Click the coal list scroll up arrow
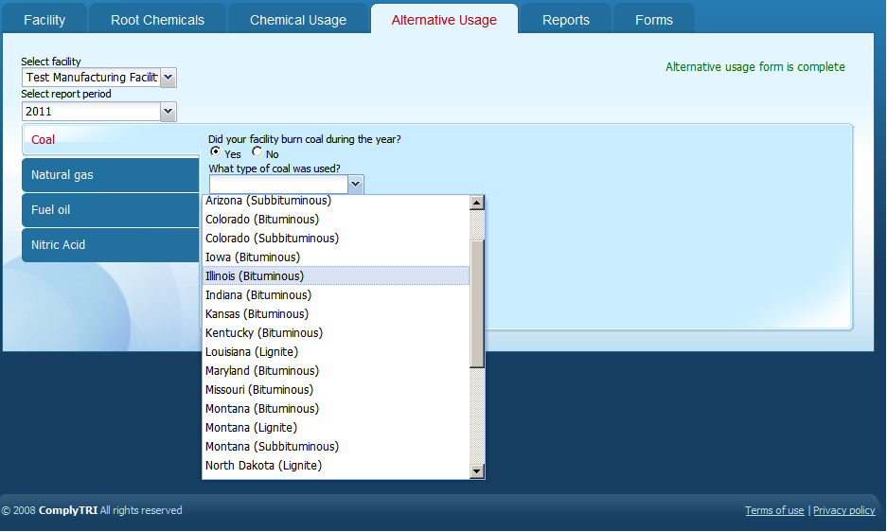This screenshot has width=887, height=532. click(477, 203)
